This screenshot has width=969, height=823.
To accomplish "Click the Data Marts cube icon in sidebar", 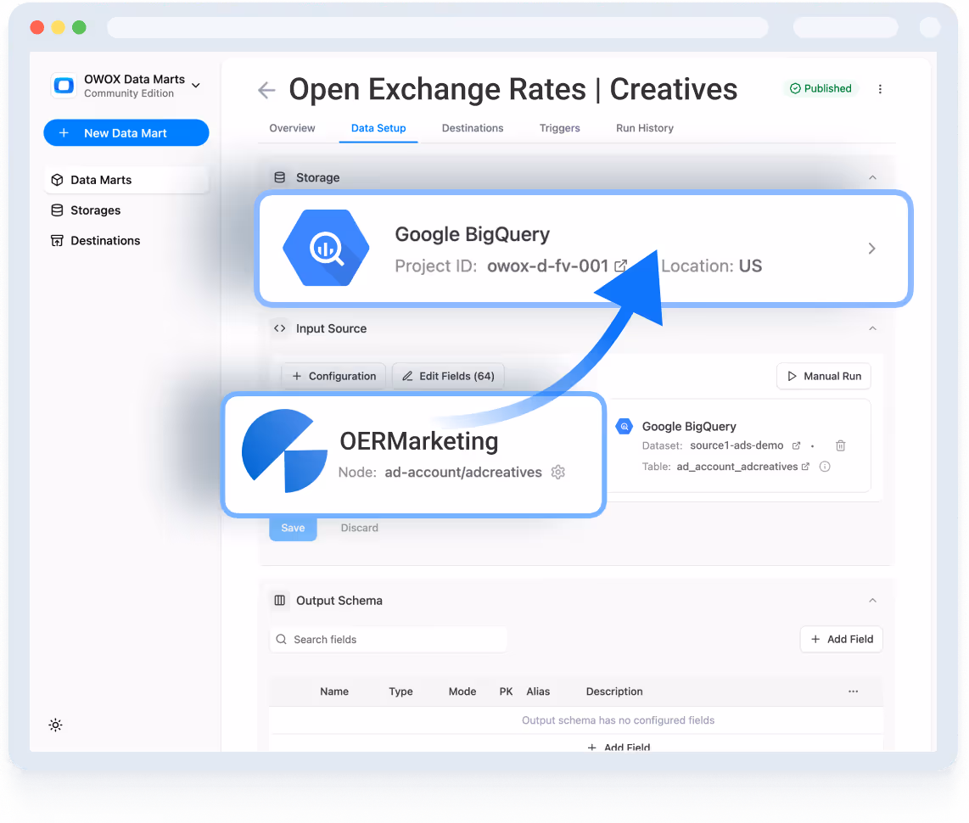I will pyautogui.click(x=58, y=180).
